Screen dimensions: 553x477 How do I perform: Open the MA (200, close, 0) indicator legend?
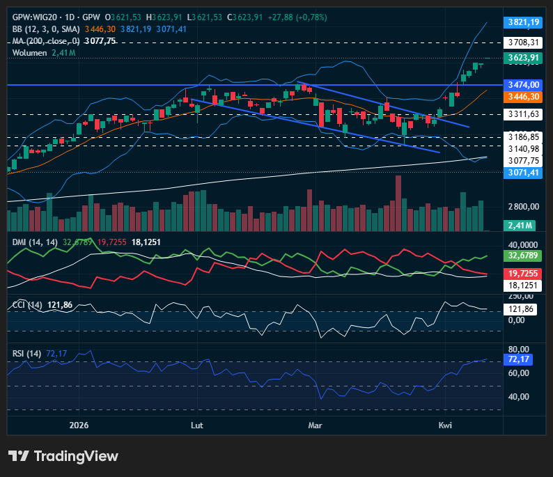click(x=46, y=41)
